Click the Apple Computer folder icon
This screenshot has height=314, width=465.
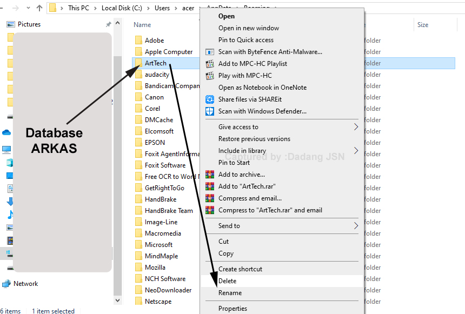[x=138, y=51]
